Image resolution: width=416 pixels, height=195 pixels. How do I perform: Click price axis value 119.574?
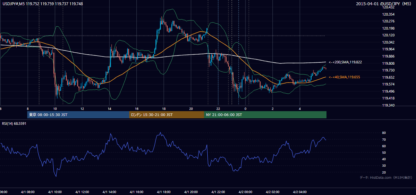(388, 84)
